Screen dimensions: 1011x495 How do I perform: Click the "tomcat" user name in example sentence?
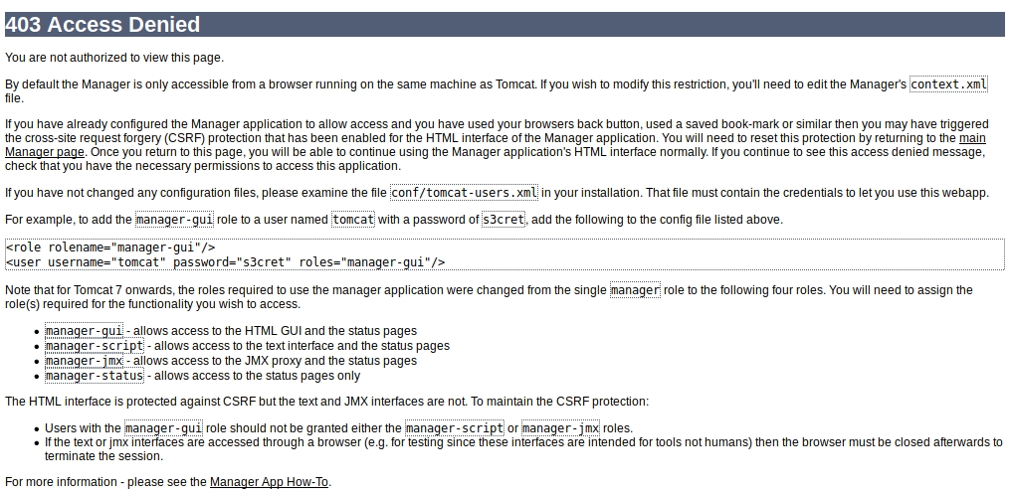pyautogui.click(x=353, y=219)
